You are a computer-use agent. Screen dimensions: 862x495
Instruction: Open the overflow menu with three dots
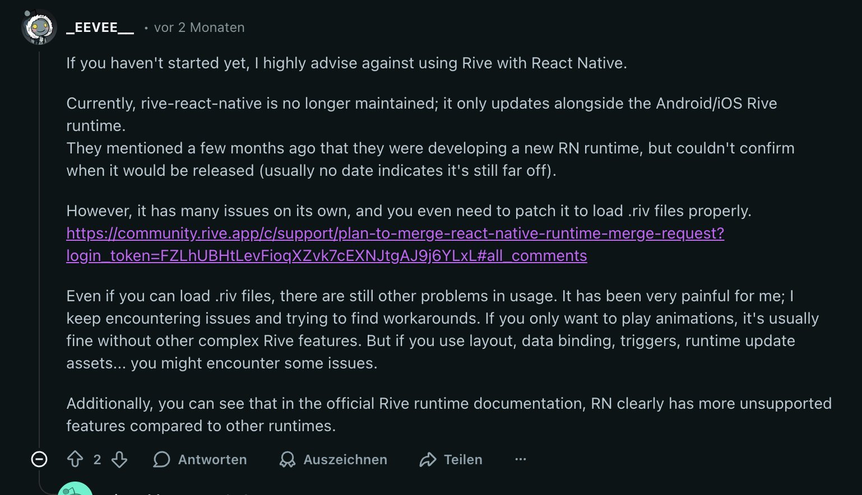click(521, 460)
